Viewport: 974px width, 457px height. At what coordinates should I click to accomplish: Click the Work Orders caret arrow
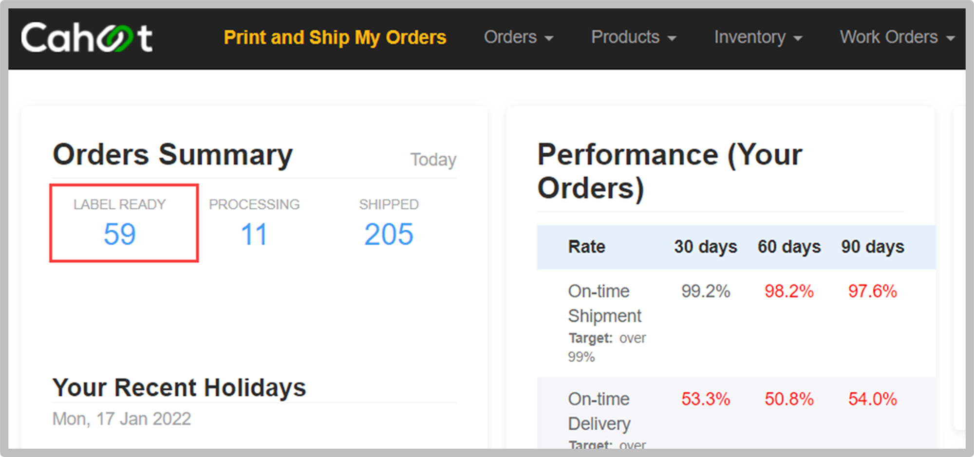click(x=950, y=38)
